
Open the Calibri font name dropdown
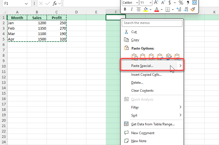pos(137,3)
